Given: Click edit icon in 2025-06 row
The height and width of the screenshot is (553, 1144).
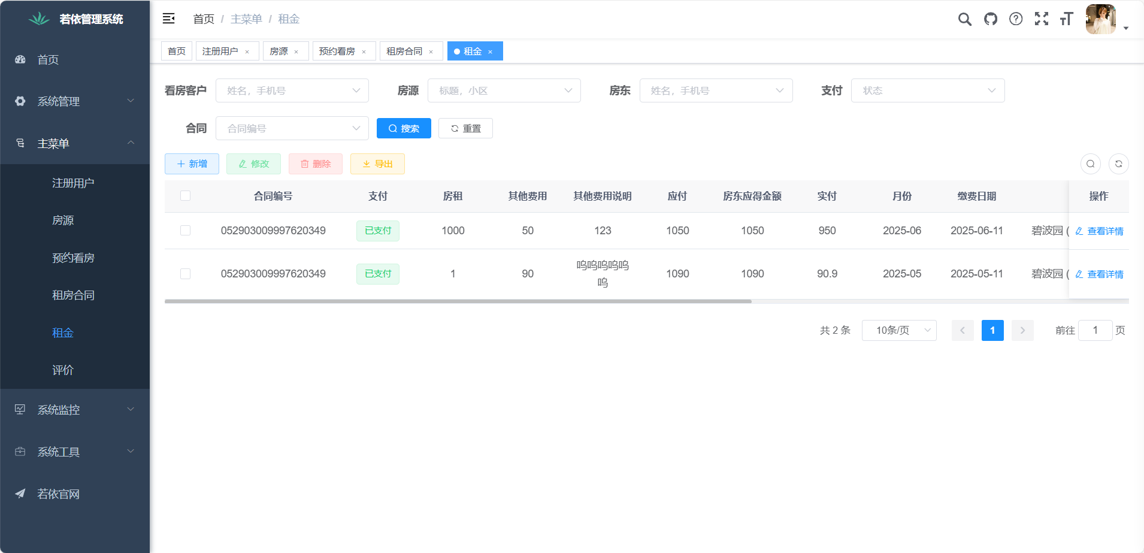Looking at the screenshot, I should click(x=1079, y=231).
